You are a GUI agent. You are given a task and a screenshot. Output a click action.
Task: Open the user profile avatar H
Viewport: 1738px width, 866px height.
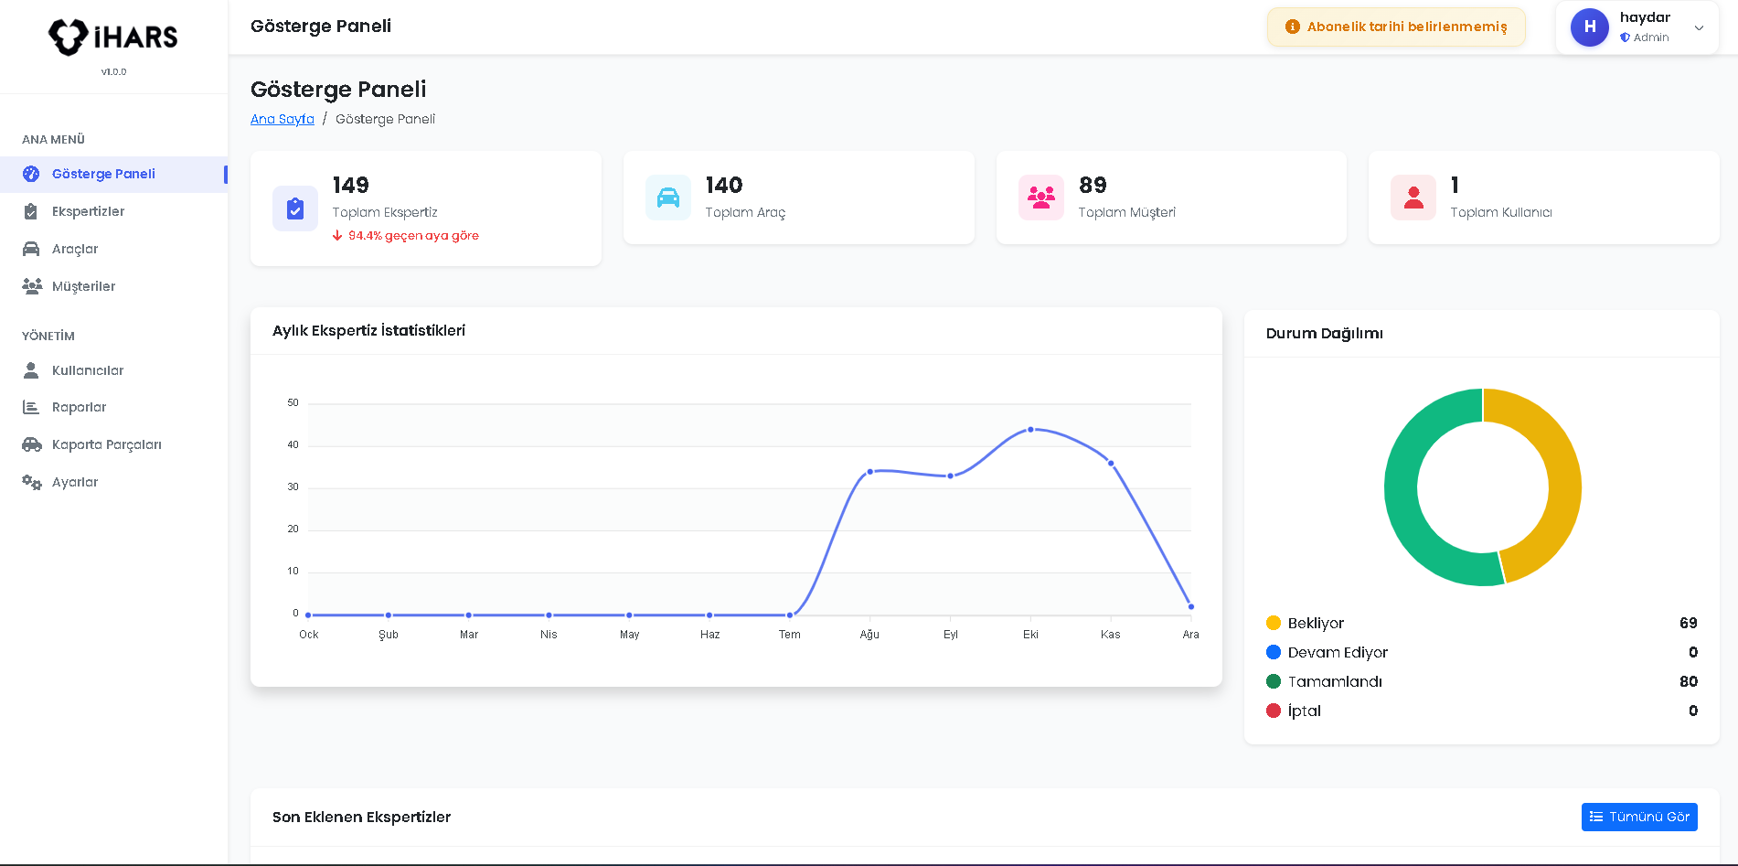coord(1590,27)
